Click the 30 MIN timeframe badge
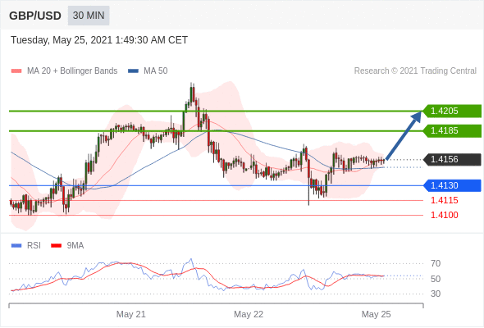 coord(89,16)
